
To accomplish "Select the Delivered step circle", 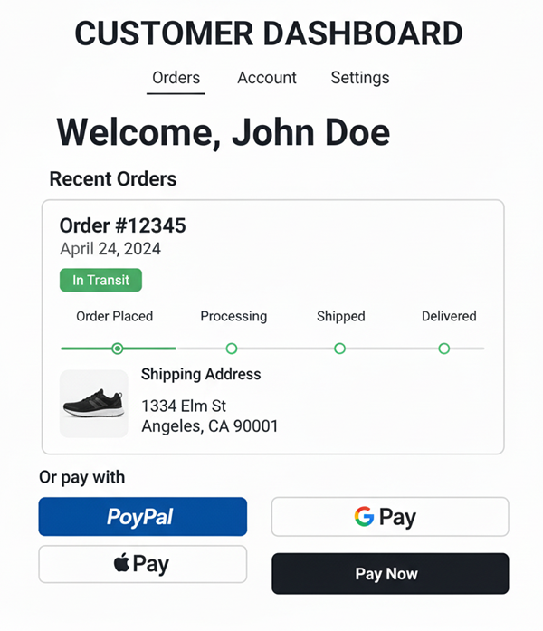I will 444,349.
